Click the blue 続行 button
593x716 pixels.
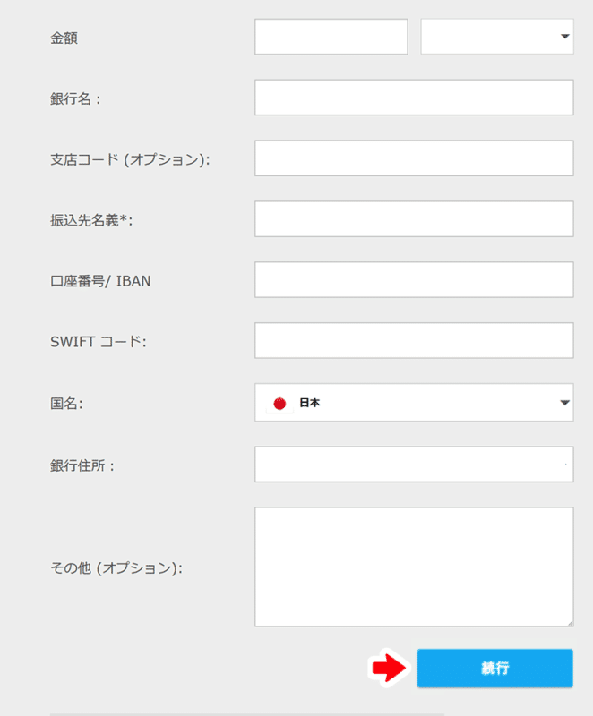(494, 668)
